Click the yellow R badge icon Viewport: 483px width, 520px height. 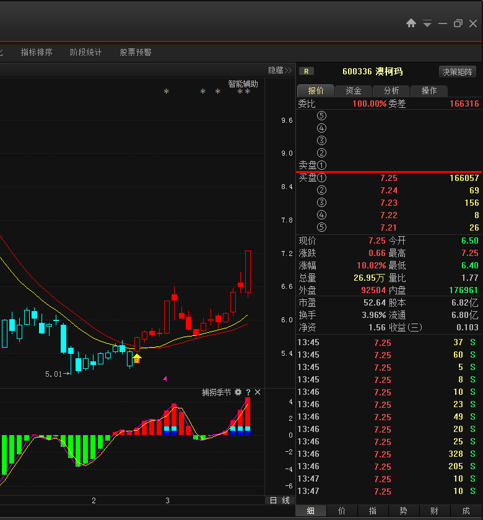[306, 71]
